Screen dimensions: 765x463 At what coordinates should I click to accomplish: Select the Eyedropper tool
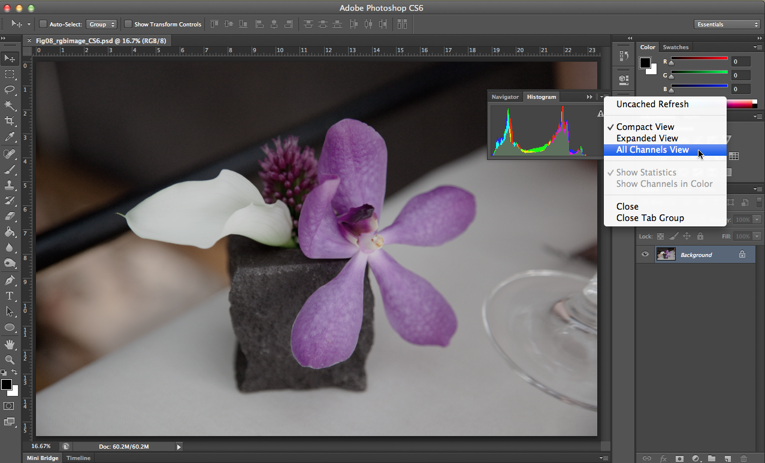[10, 137]
